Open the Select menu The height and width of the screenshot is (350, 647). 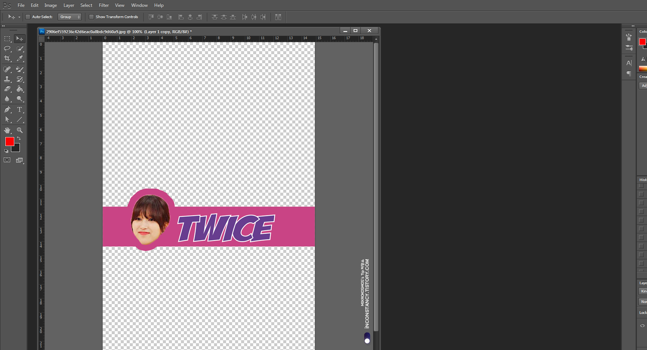point(86,5)
